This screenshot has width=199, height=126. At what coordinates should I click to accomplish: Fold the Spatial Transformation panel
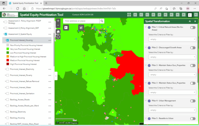(x=190, y=21)
